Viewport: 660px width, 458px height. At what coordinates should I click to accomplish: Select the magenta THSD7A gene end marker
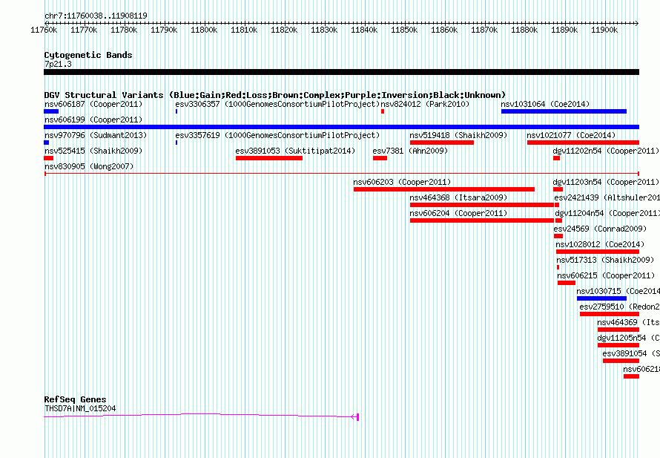pos(357,417)
